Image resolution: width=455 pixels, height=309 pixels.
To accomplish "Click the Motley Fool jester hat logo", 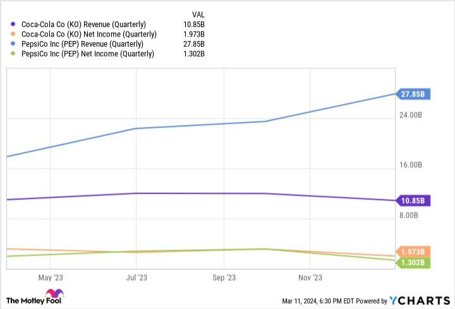I will 59,296.
